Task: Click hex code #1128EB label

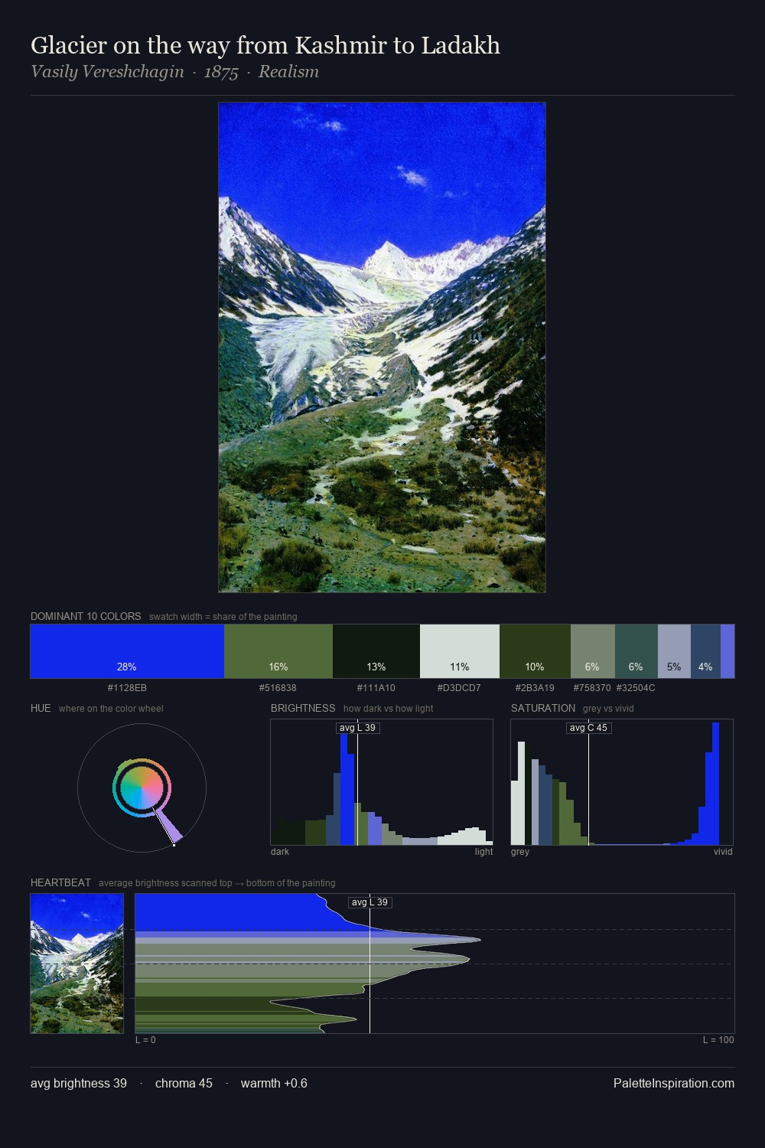Action: click(x=127, y=688)
